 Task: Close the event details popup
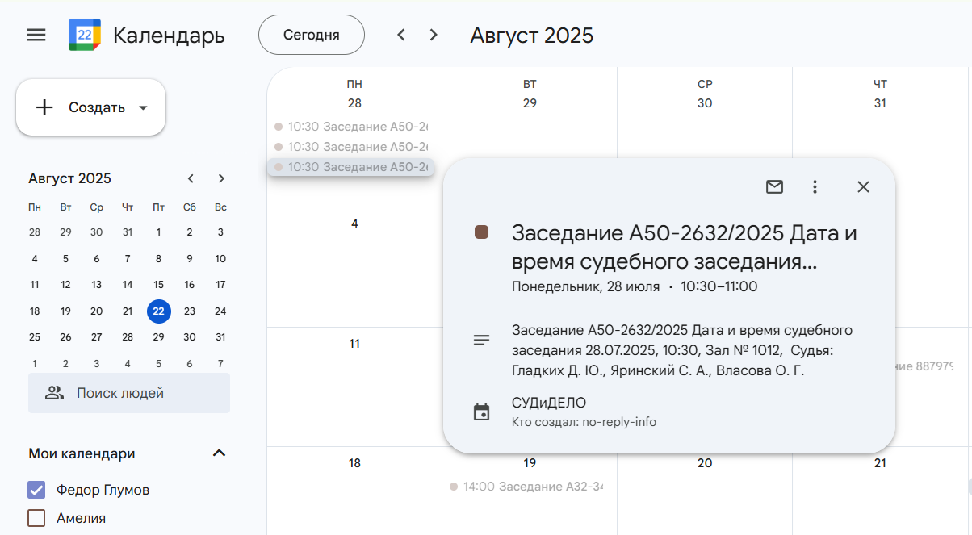click(x=863, y=187)
